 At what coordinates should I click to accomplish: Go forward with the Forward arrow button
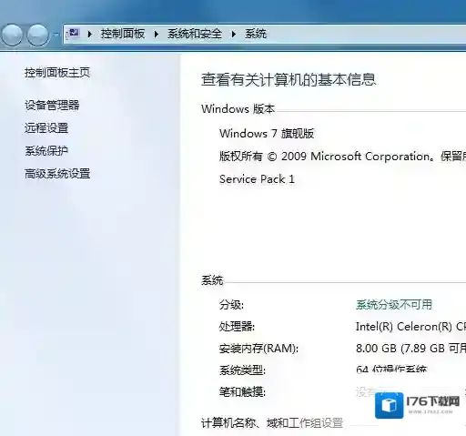pyautogui.click(x=37, y=35)
